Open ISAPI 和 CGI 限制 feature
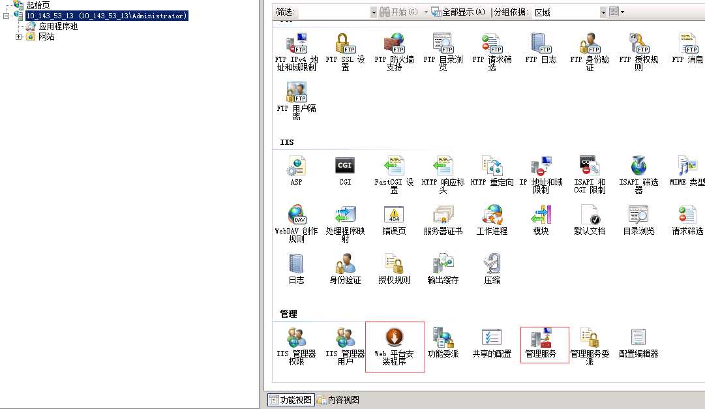 pyautogui.click(x=590, y=175)
